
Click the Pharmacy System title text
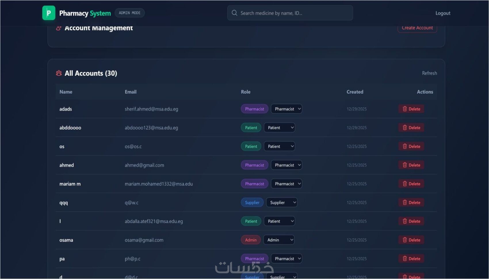[x=85, y=13]
